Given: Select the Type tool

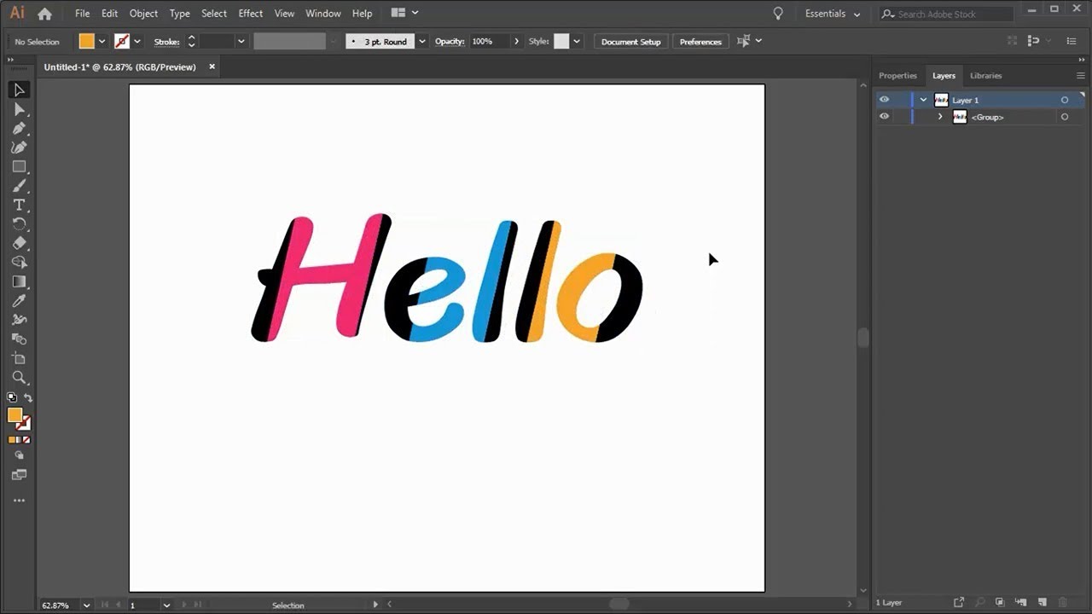Looking at the screenshot, I should [19, 205].
